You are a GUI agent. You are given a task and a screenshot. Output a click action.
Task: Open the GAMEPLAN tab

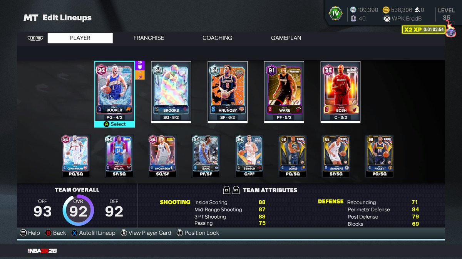pos(286,38)
